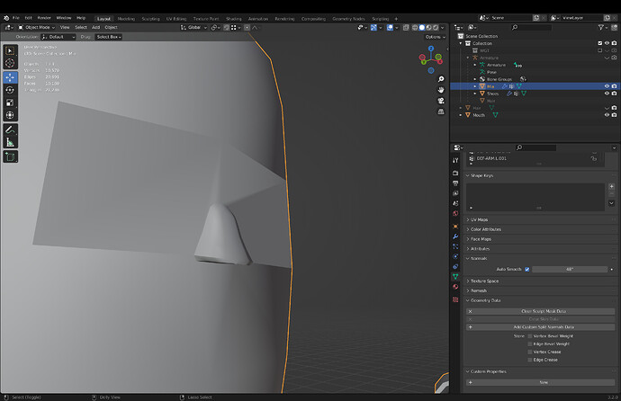The height and width of the screenshot is (401, 621).
Task: Enable Vertex Crease checkbox
Action: pyautogui.click(x=530, y=352)
